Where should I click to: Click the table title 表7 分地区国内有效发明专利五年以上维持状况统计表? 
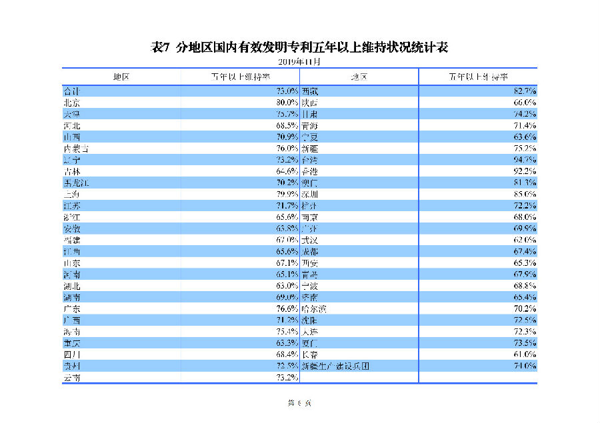[x=299, y=47]
